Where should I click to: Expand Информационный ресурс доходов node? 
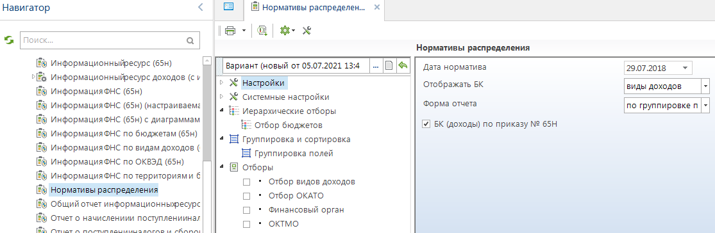tap(33, 76)
